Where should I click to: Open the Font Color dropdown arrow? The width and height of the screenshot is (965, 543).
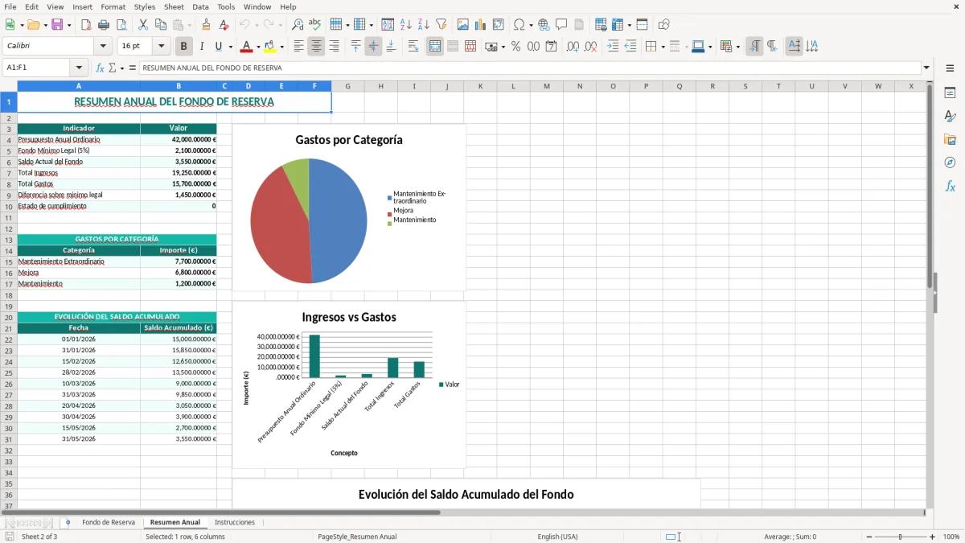point(258,47)
